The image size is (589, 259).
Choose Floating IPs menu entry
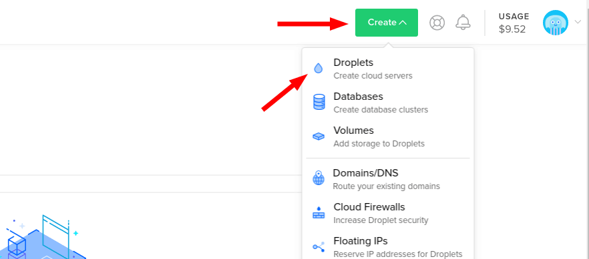click(x=387, y=246)
